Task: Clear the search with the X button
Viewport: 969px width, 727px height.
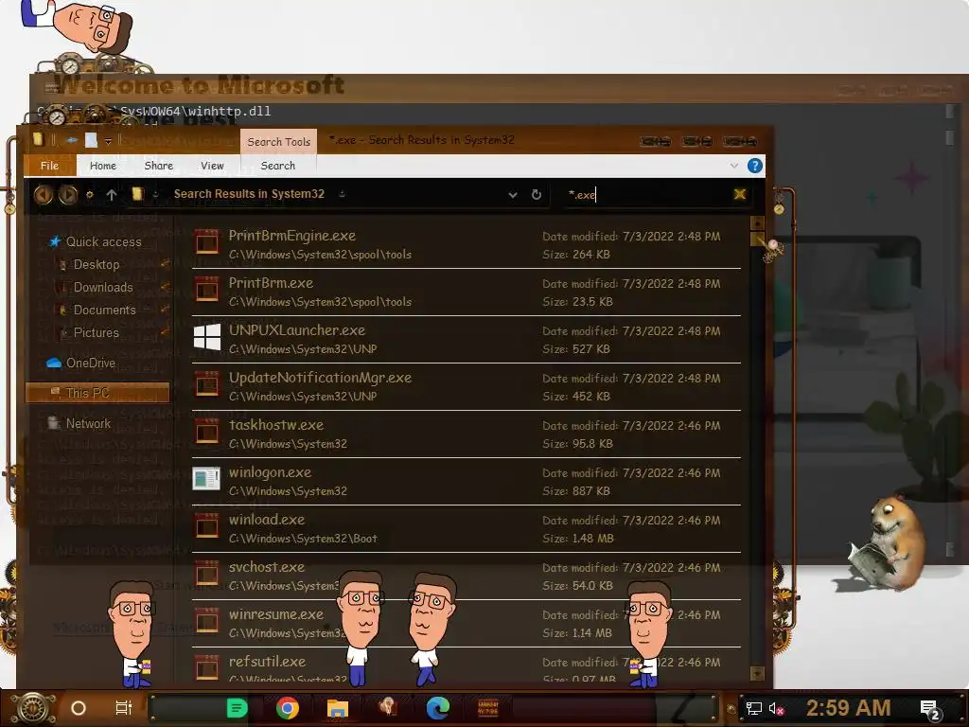Action: click(740, 195)
